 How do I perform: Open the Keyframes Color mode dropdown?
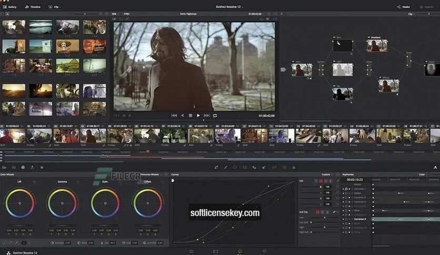coord(423,174)
